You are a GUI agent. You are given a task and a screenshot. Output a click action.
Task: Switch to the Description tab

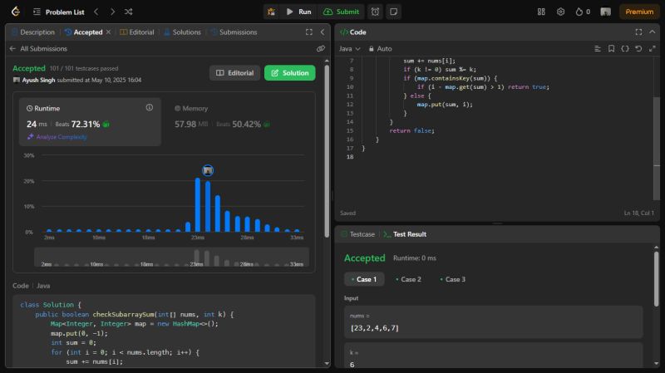[x=33, y=32]
